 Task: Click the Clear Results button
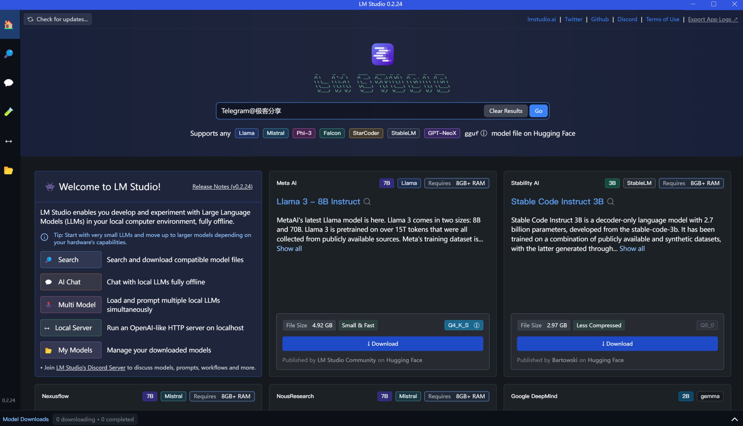tap(505, 111)
